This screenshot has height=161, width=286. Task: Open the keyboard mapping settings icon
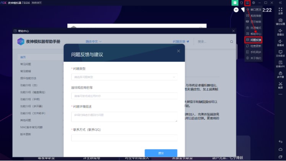point(280,21)
